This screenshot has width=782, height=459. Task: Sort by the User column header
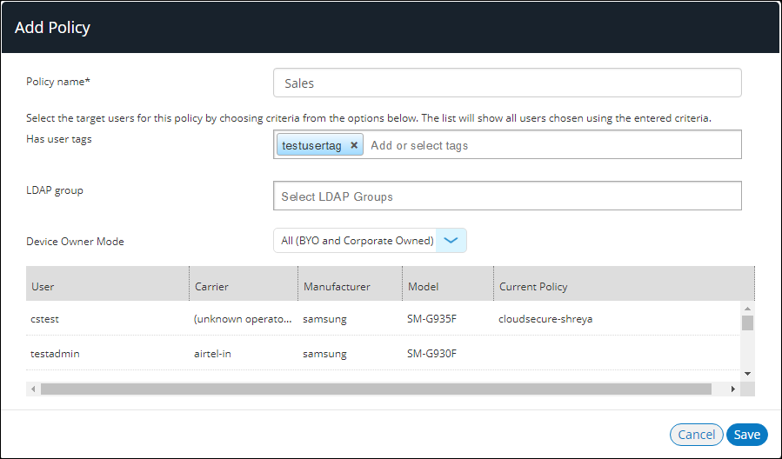click(43, 286)
